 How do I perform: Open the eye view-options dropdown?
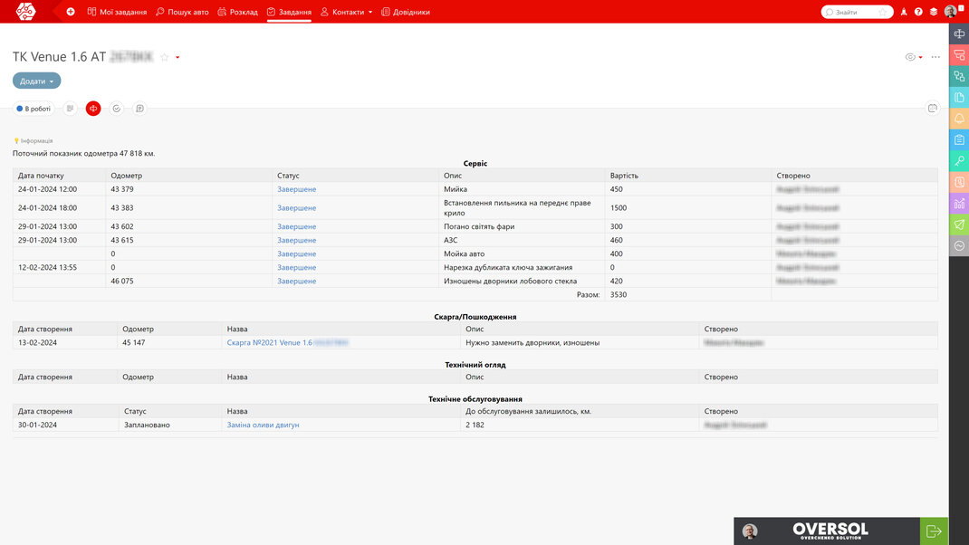click(914, 57)
